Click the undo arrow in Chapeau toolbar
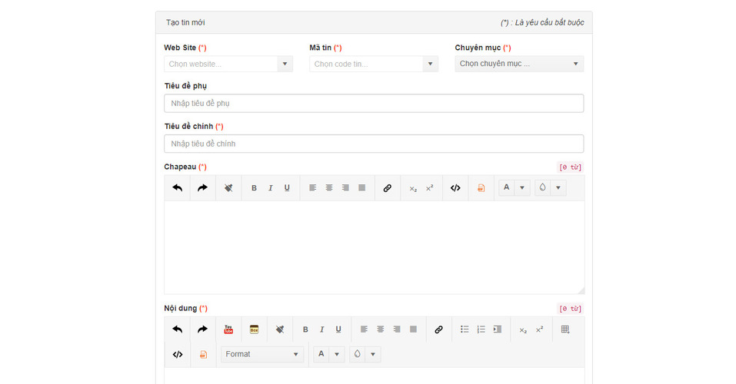Viewport: 736px width, 384px height. click(x=178, y=188)
